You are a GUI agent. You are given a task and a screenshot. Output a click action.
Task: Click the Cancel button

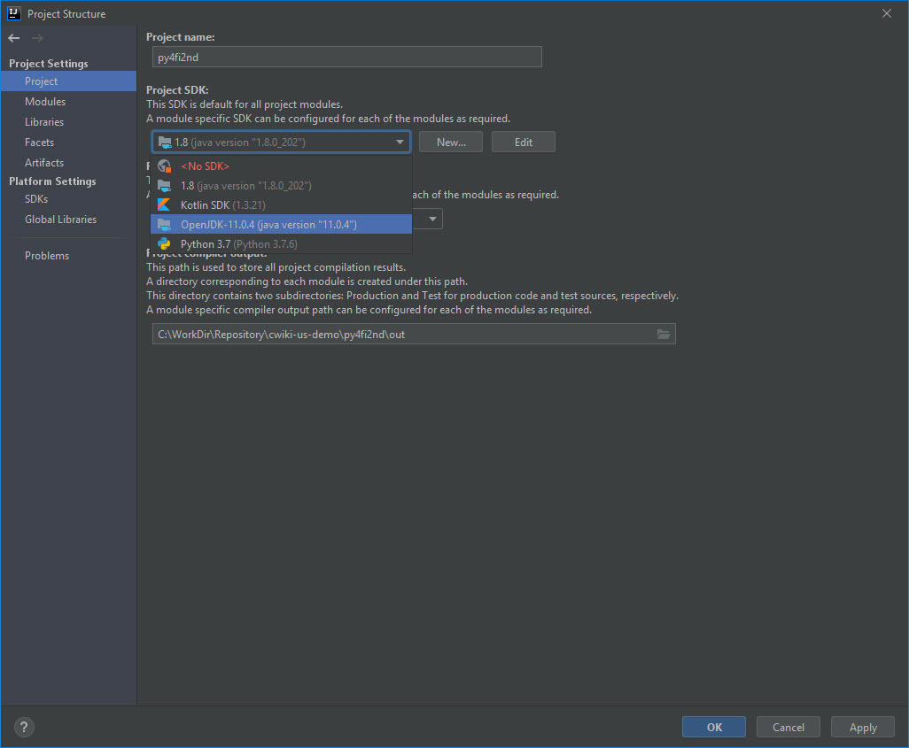tap(789, 727)
